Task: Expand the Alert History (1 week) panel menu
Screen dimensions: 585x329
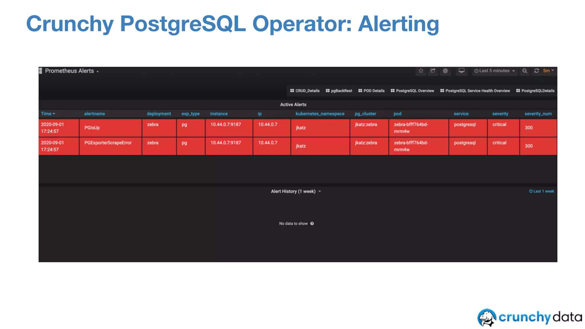Action: pyautogui.click(x=296, y=191)
